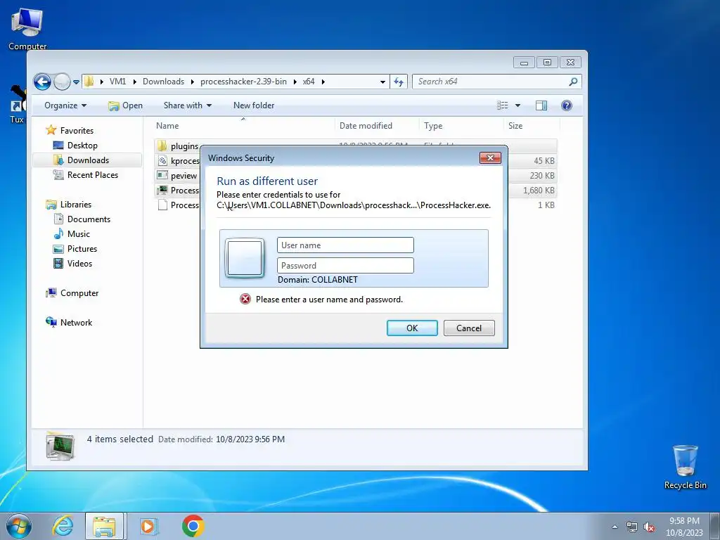Open the Windows Start menu
This screenshot has width=720, height=540.
coord(19,526)
